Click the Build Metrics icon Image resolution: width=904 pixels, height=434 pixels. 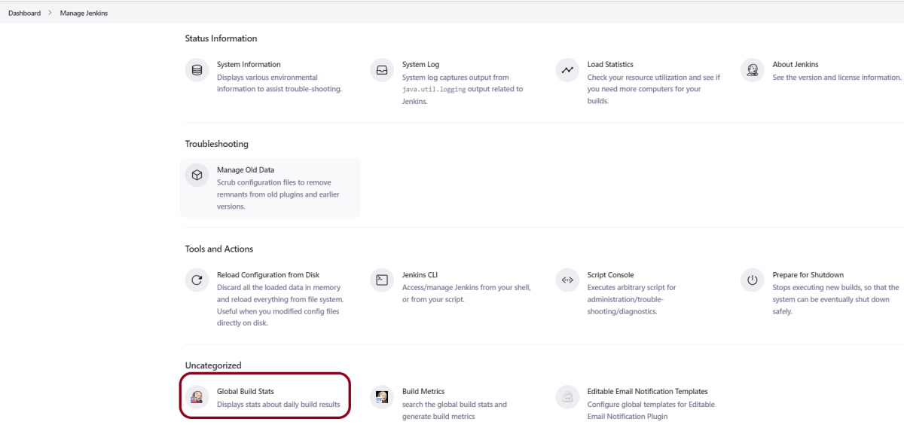tap(382, 397)
